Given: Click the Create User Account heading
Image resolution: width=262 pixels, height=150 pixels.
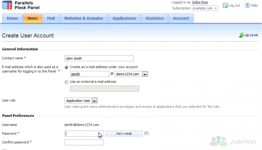Looking at the screenshot, I should (x=28, y=35).
